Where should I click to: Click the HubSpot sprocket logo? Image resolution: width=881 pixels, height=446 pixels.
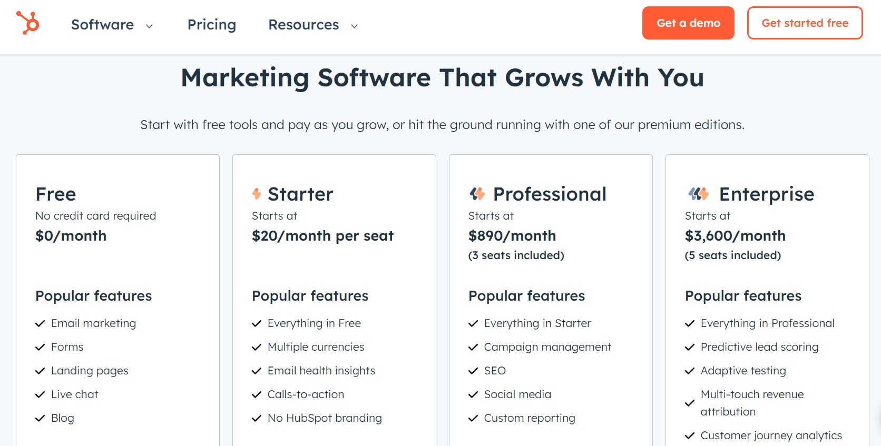(x=29, y=24)
